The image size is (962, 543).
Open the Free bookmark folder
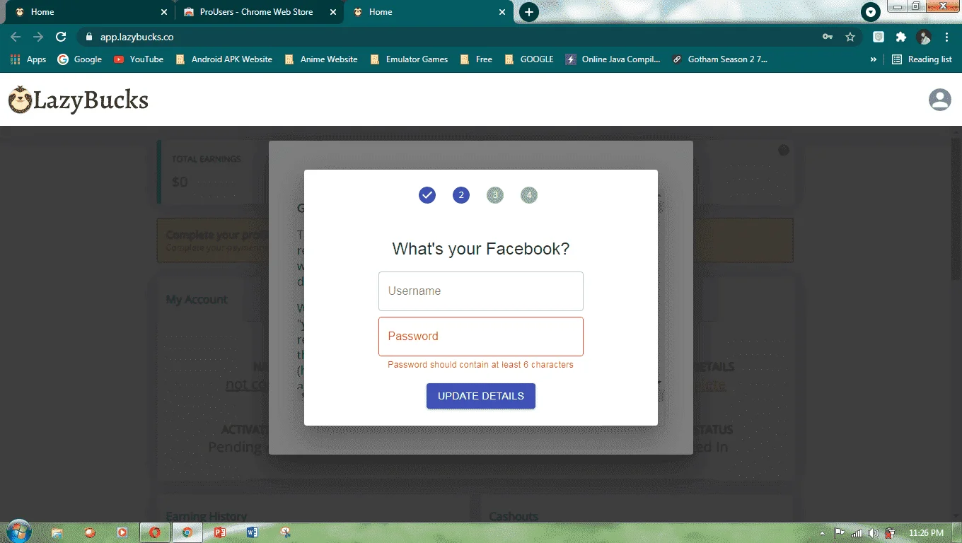point(476,59)
